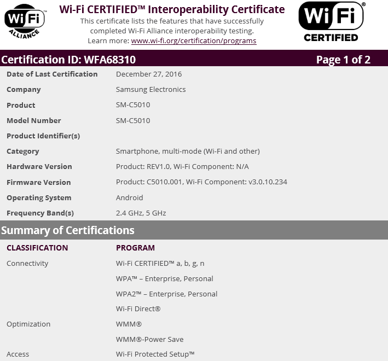Image resolution: width=388 pixels, height=361 pixels.
Task: Click the Hardware Version label
Action: click(39, 167)
